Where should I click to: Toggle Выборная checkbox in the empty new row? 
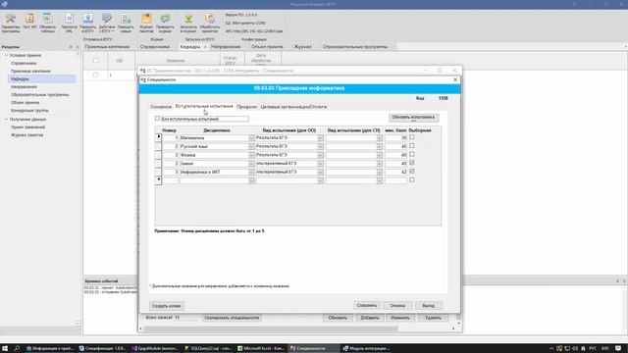coord(412,180)
